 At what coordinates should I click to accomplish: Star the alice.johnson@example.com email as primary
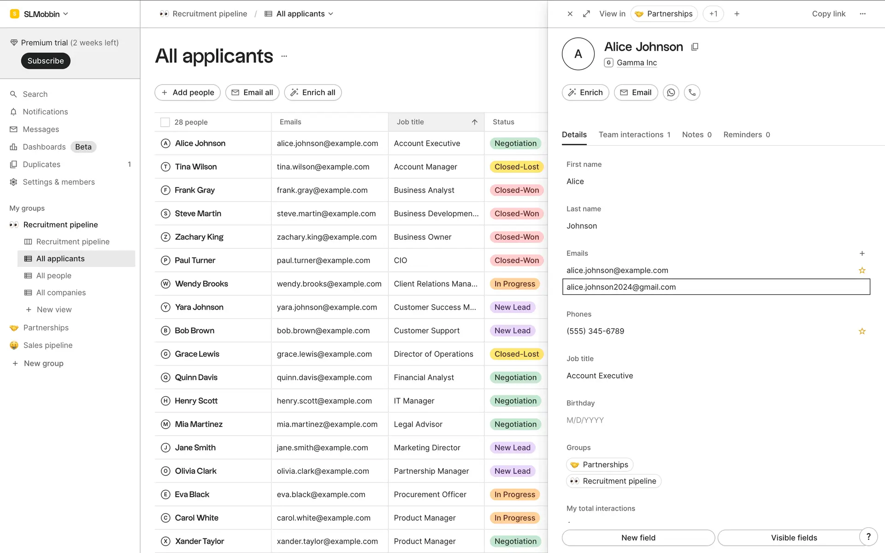click(862, 271)
